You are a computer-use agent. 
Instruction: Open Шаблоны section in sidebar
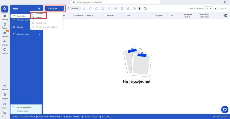(5, 34)
